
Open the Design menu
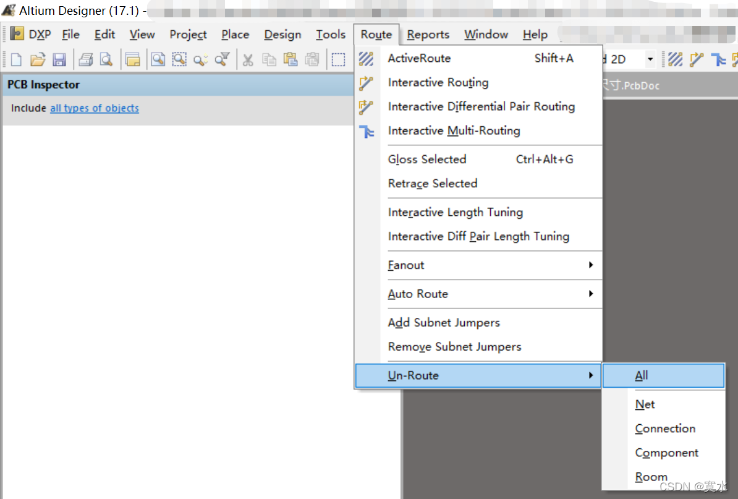282,35
